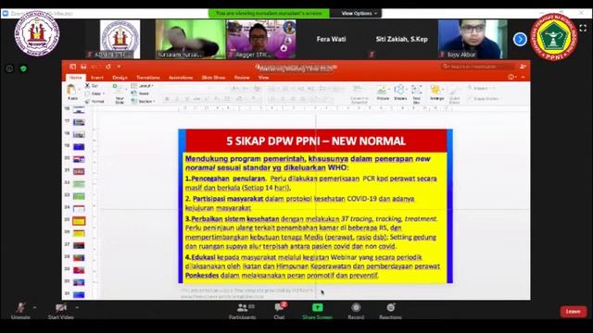
Task: Open the Reactions menu
Action: tap(390, 311)
